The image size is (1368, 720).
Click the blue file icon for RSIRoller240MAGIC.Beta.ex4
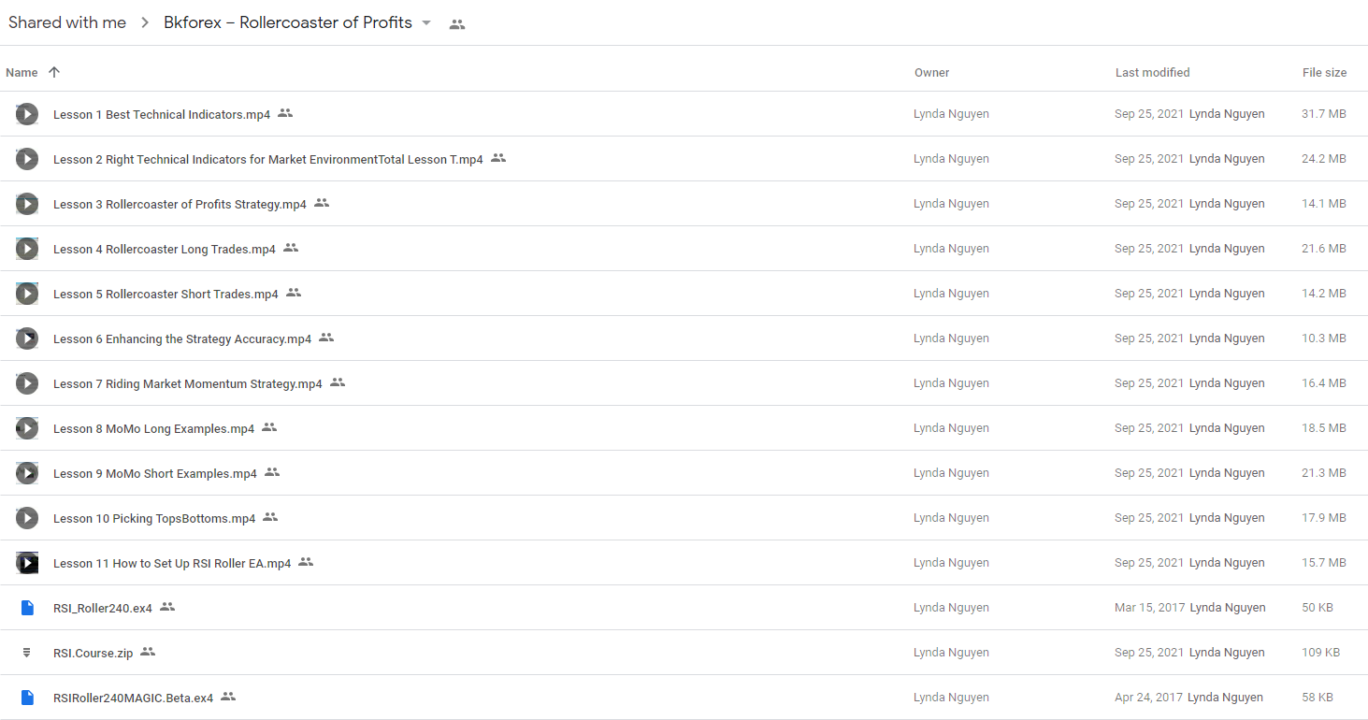[27, 698]
